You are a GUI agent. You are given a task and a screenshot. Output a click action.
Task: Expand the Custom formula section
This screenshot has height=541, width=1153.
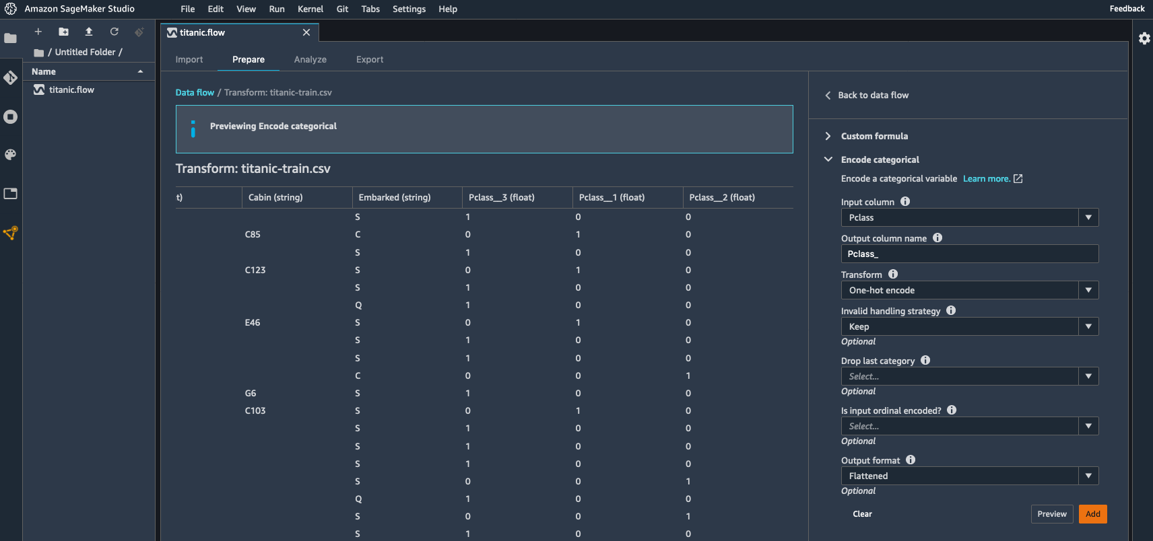pyautogui.click(x=828, y=136)
